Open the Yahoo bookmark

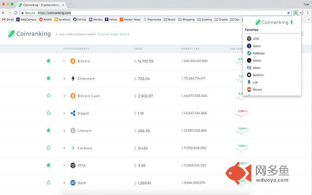click(111, 19)
